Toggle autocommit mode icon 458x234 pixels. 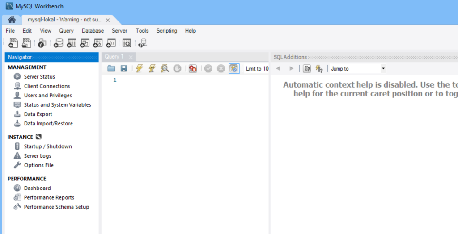point(234,69)
